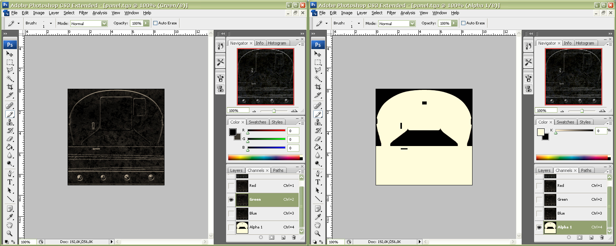The image size is (616, 246).
Task: Create new channel in right window's Channels panel
Action: (591, 237)
